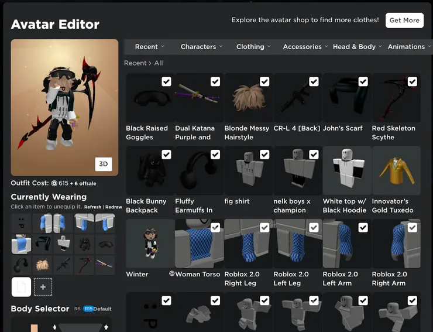Open the Animations tab
This screenshot has height=332, width=433.
click(406, 47)
